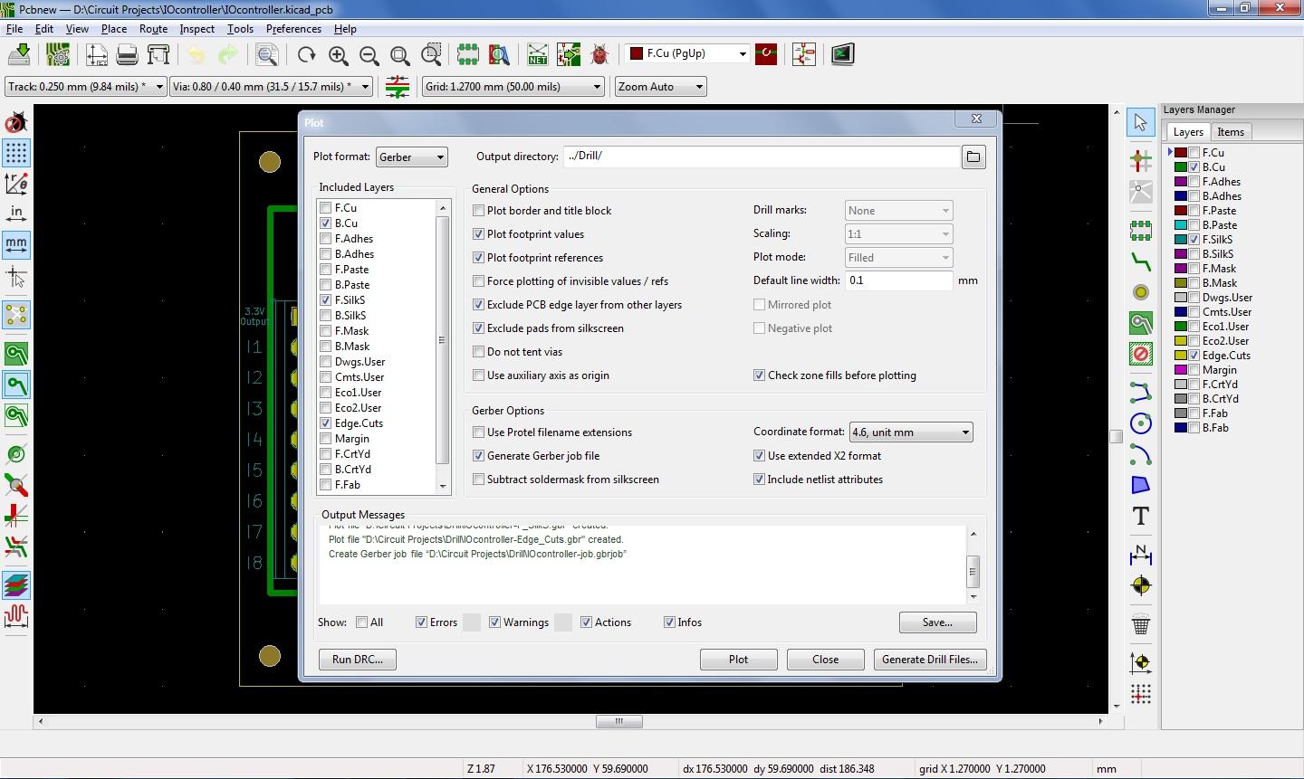Screen dimensions: 1304x779
Task: Click the Default line width field
Action: pyautogui.click(x=899, y=280)
